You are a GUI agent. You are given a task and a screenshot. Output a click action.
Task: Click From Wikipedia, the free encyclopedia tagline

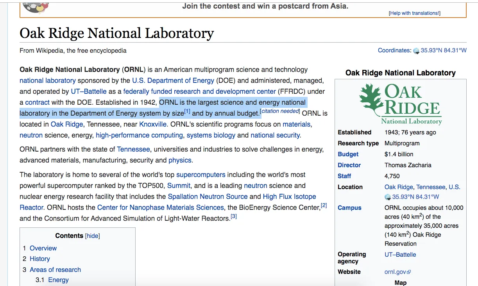pyautogui.click(x=73, y=51)
